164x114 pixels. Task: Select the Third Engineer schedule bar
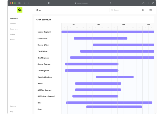[x=92, y=70]
